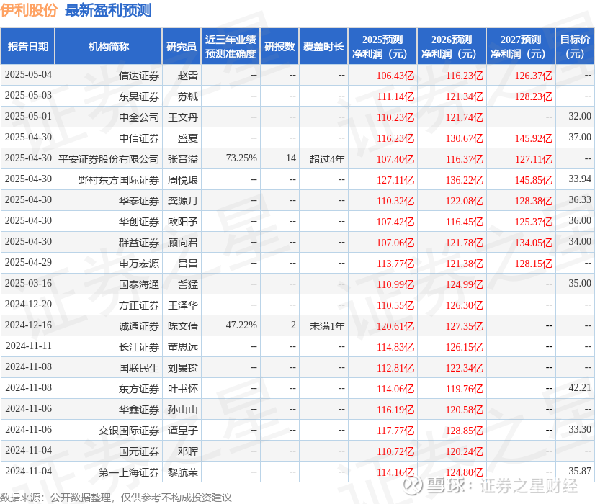Image resolution: width=595 pixels, height=504 pixels.
Task: Click the 覆盖时长 column header
Action: coord(323,46)
